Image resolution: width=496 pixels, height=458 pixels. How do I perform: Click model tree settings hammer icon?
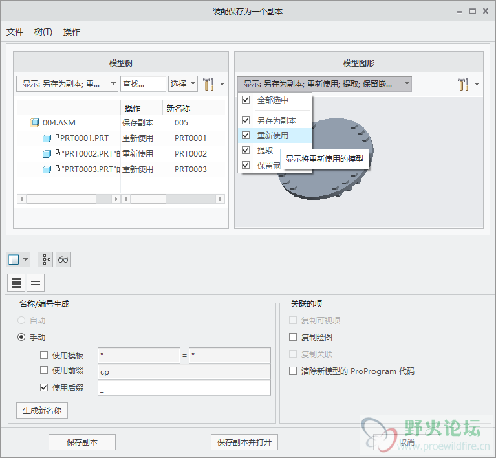(208, 84)
